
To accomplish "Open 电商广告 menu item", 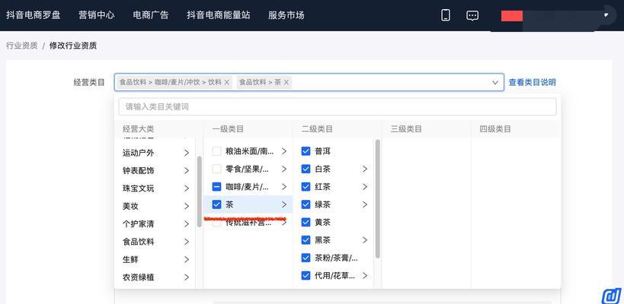I will pos(151,15).
